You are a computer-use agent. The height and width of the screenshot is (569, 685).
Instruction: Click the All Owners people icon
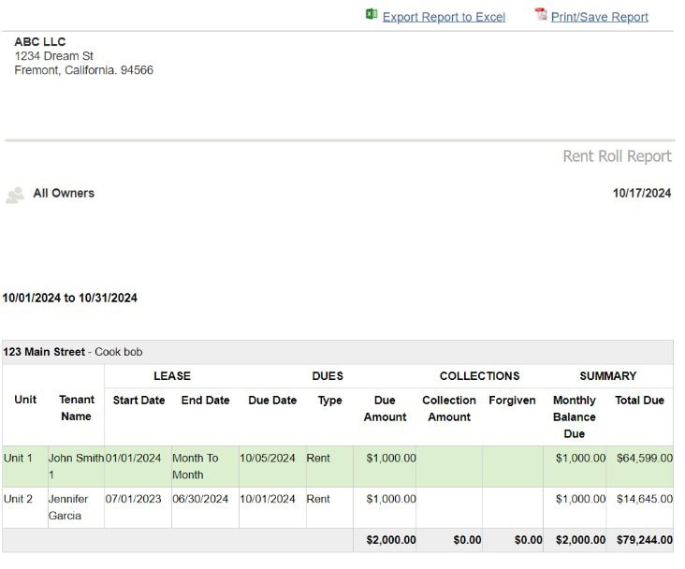tap(15, 195)
